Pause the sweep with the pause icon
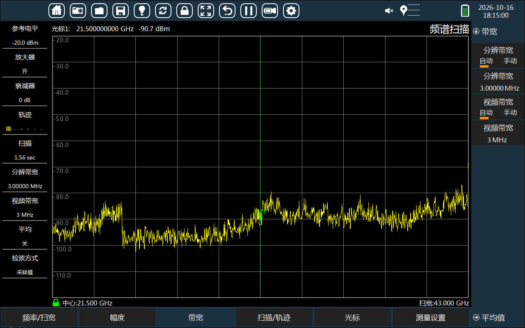 point(249,11)
